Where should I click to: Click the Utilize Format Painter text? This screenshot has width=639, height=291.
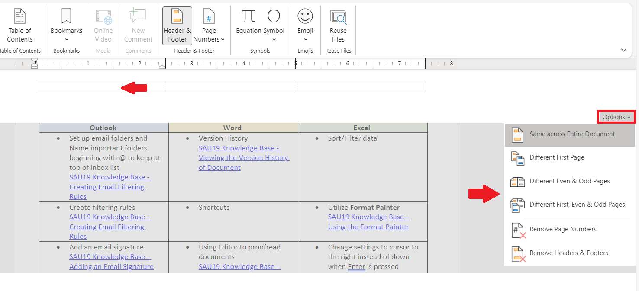click(x=364, y=208)
